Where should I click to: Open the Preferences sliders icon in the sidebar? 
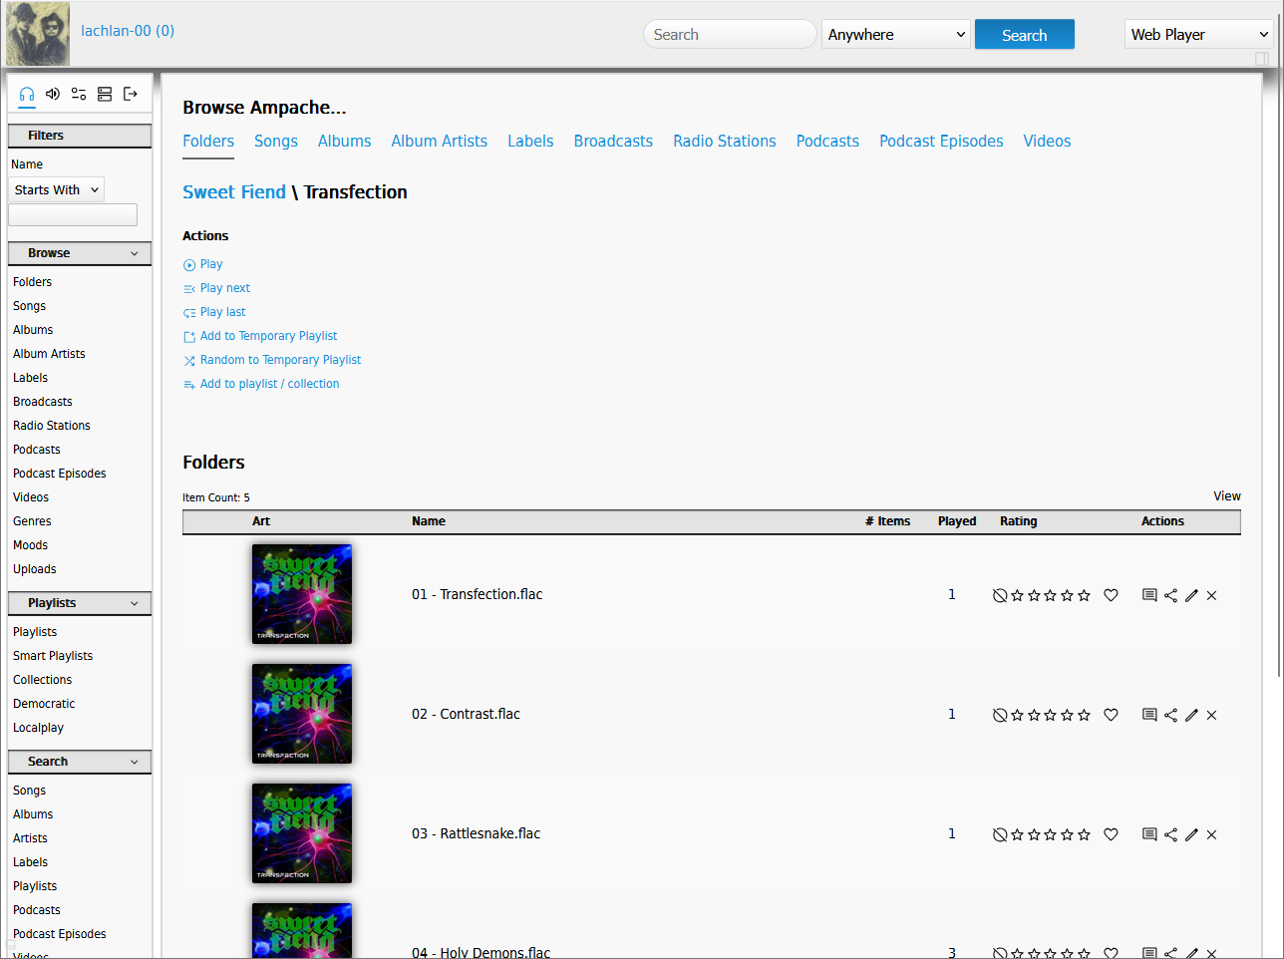79,94
